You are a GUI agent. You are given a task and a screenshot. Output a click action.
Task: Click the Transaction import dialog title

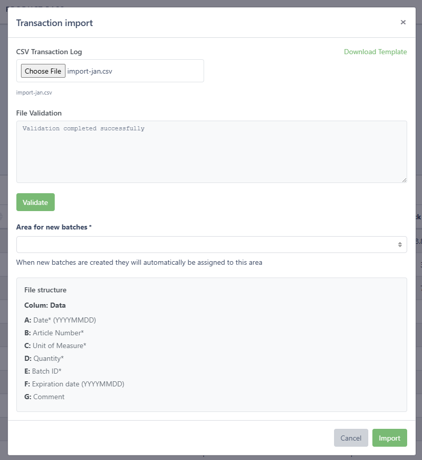point(55,23)
